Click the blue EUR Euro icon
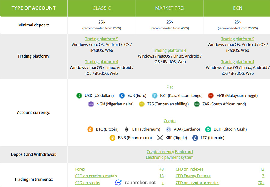 pos(122,96)
